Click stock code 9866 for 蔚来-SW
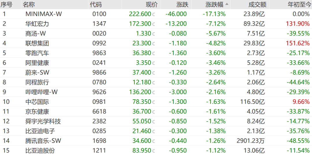Viewport: 312px width, 154px height. [99, 73]
